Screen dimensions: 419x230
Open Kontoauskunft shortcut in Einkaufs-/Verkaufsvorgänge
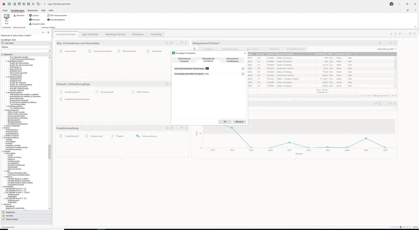pyautogui.click(x=105, y=92)
